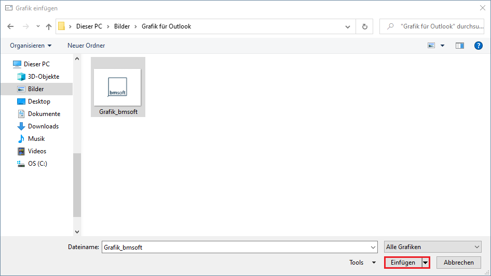This screenshot has height=276, width=491.
Task: Open the Alle Grafiken file type dropdown
Action: pos(433,247)
